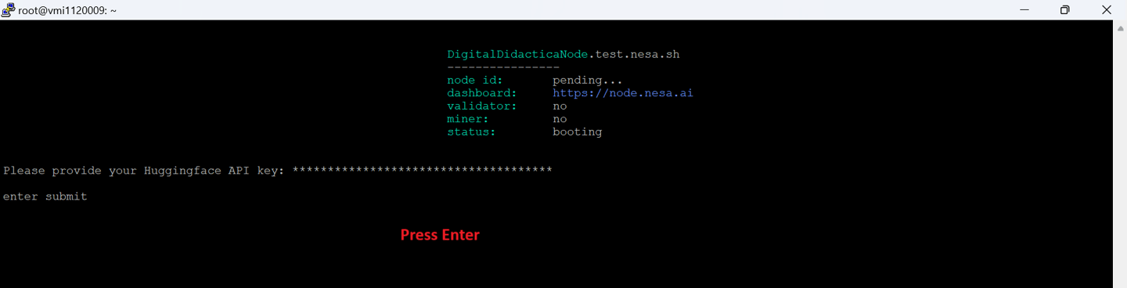
Task: Restore down the terminal window
Action: point(1065,10)
